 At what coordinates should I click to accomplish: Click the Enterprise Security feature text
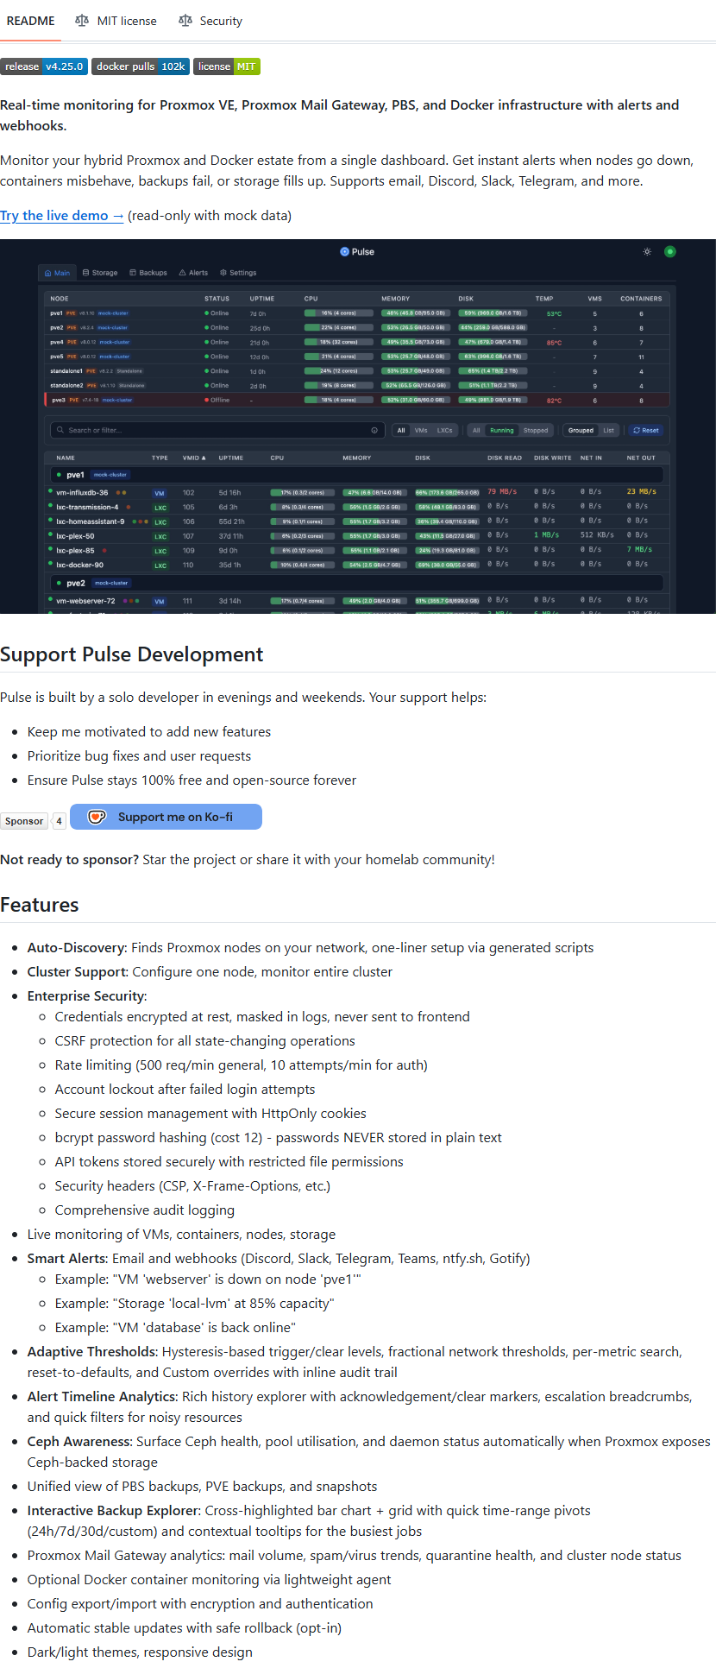point(85,996)
